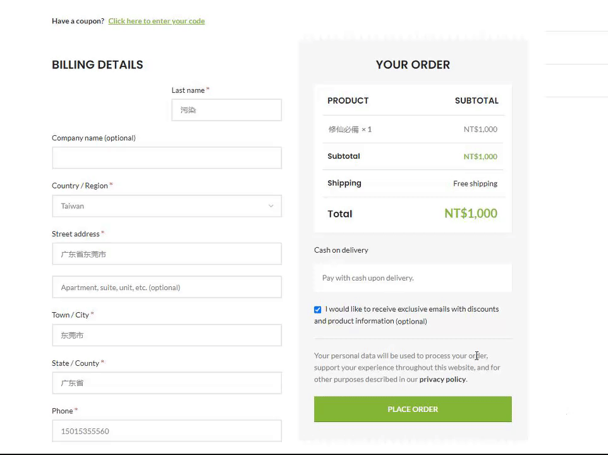Select the Phone number input field
Screen dimensions: 608x455
pos(167,431)
